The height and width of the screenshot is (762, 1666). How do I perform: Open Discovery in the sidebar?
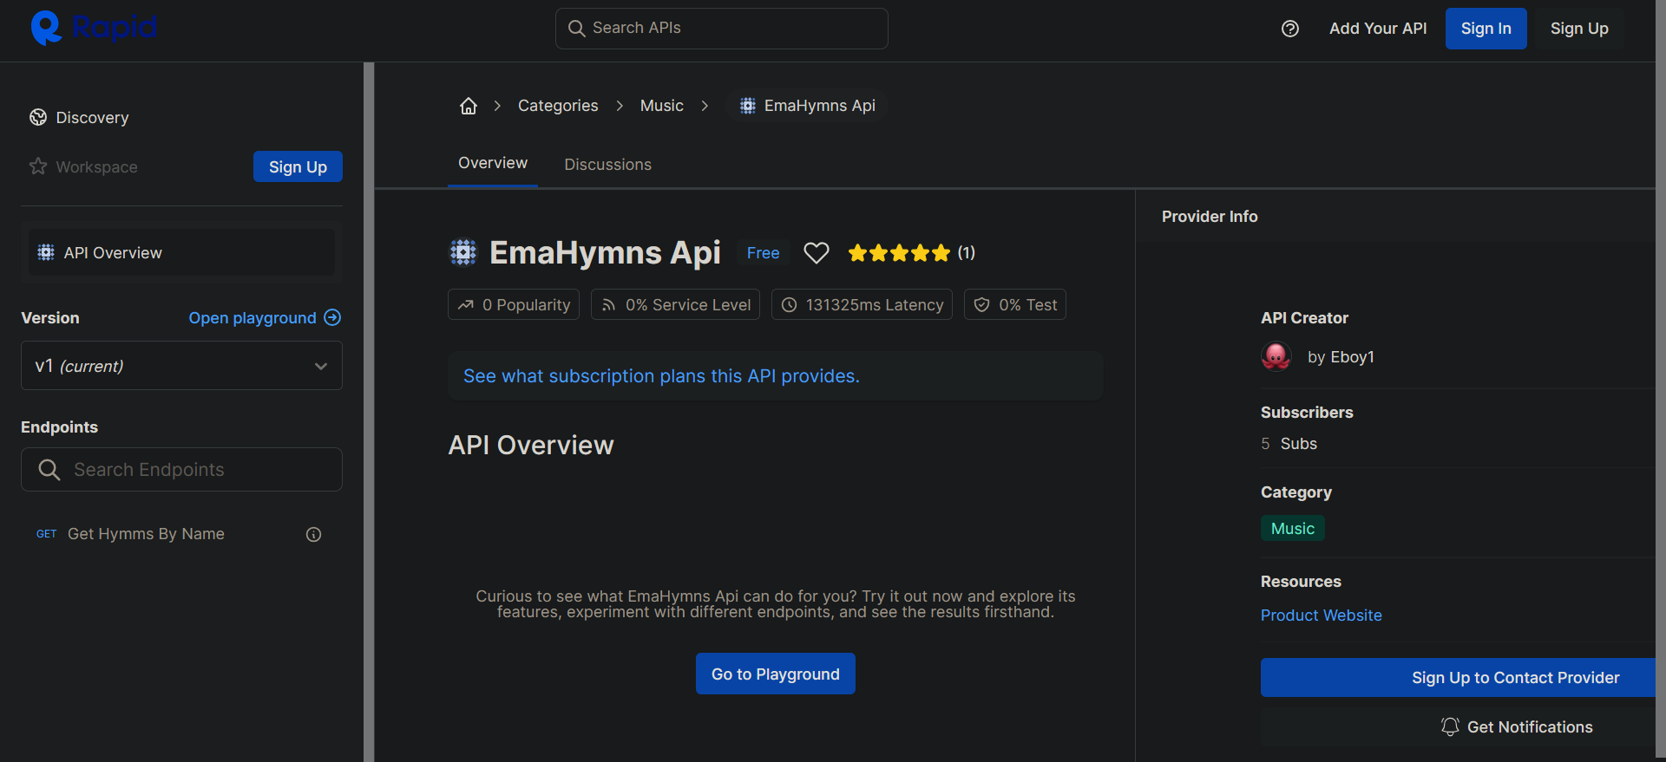92,118
